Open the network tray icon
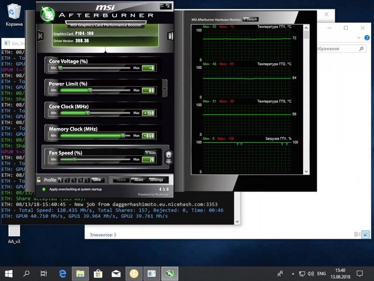This screenshot has height=281, width=374. click(302, 274)
